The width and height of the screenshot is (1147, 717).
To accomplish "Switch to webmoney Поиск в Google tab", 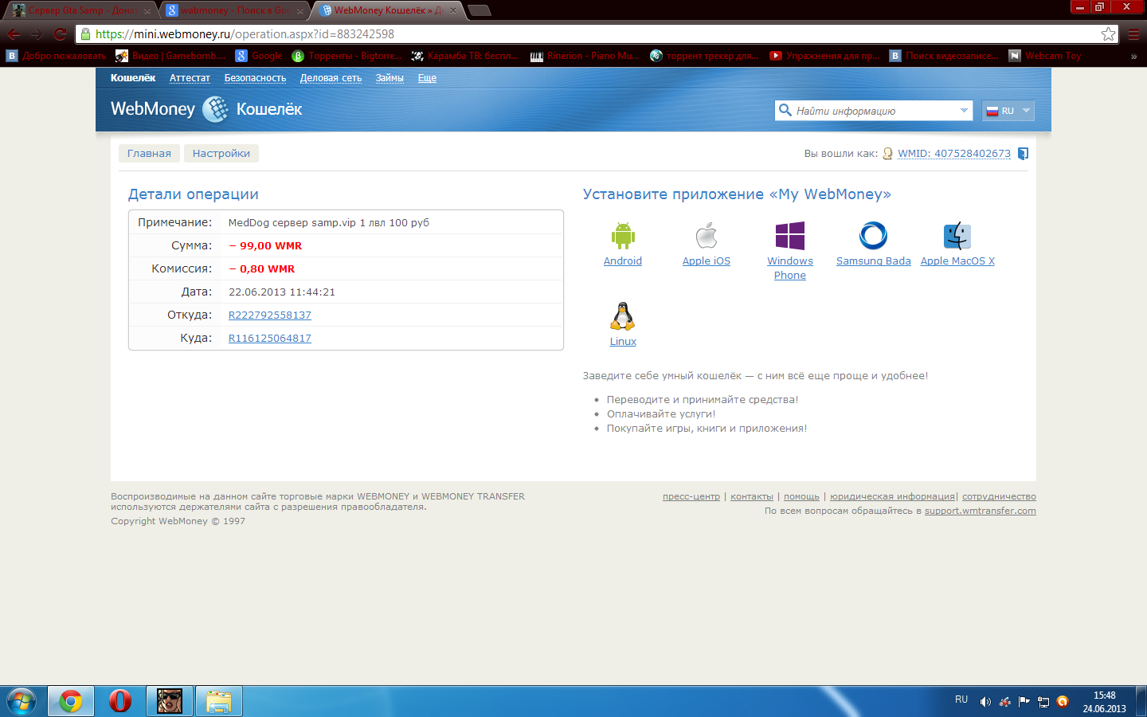I will point(234,10).
